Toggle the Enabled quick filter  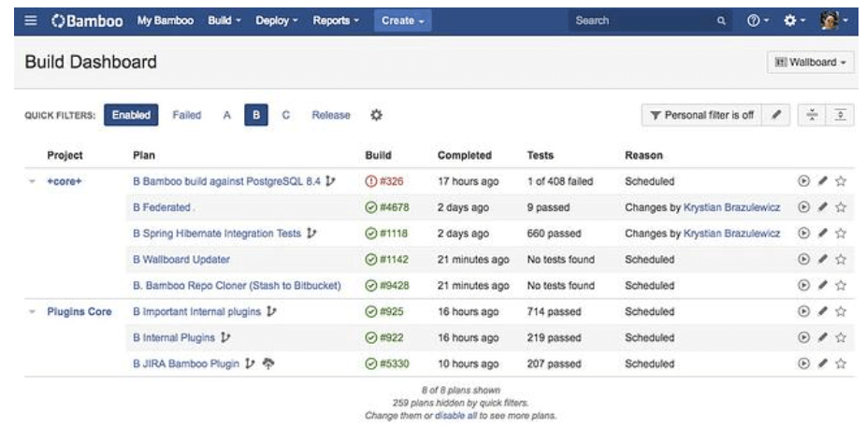131,115
